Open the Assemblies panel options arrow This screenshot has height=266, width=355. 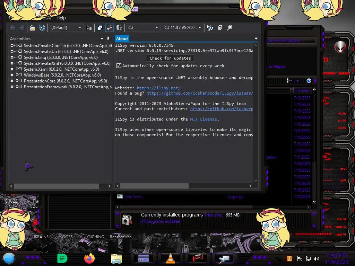pos(102,39)
